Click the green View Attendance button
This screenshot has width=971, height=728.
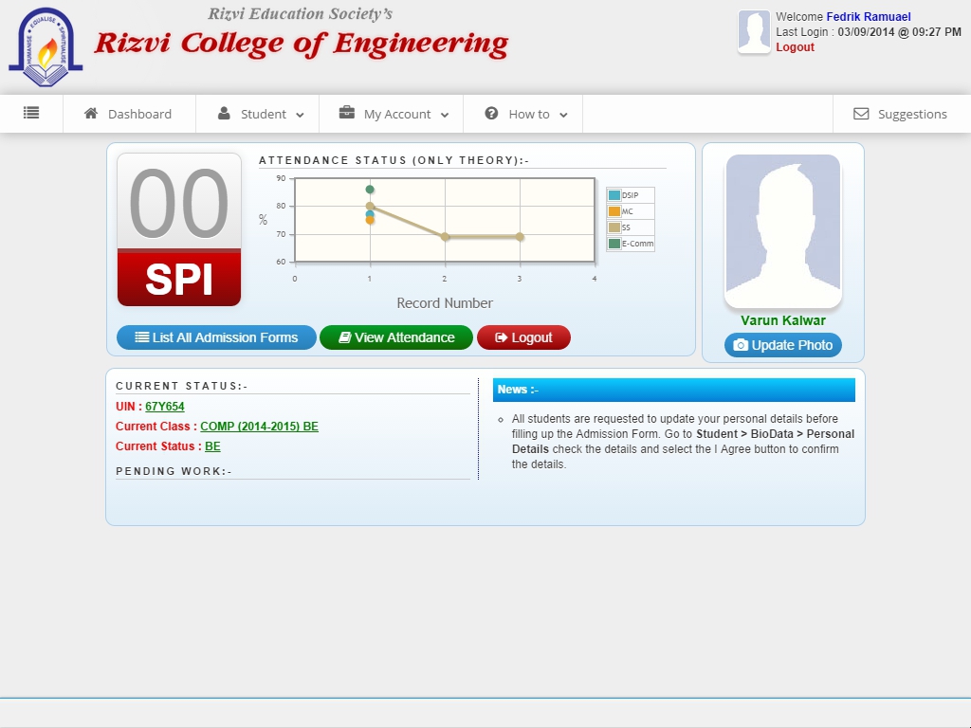point(396,337)
